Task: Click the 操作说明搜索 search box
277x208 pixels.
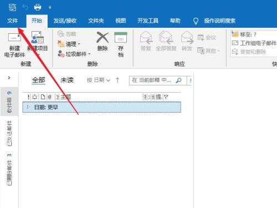Action: tap(220, 21)
